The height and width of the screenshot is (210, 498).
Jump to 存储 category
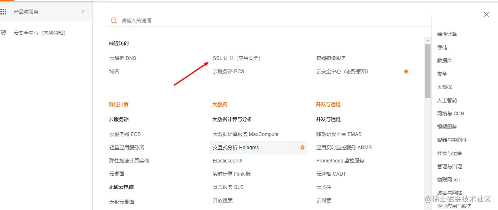point(442,48)
